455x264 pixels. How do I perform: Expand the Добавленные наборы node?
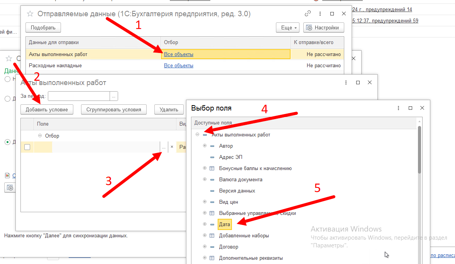205,235
